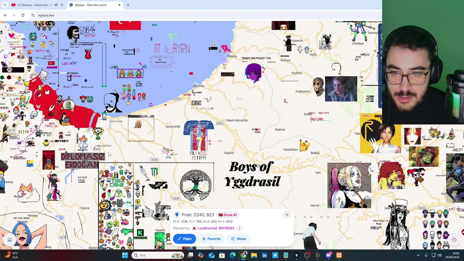This screenshot has height=261, width=464.
Task: Click the Yassıbahçe place label
Action: (290, 150)
